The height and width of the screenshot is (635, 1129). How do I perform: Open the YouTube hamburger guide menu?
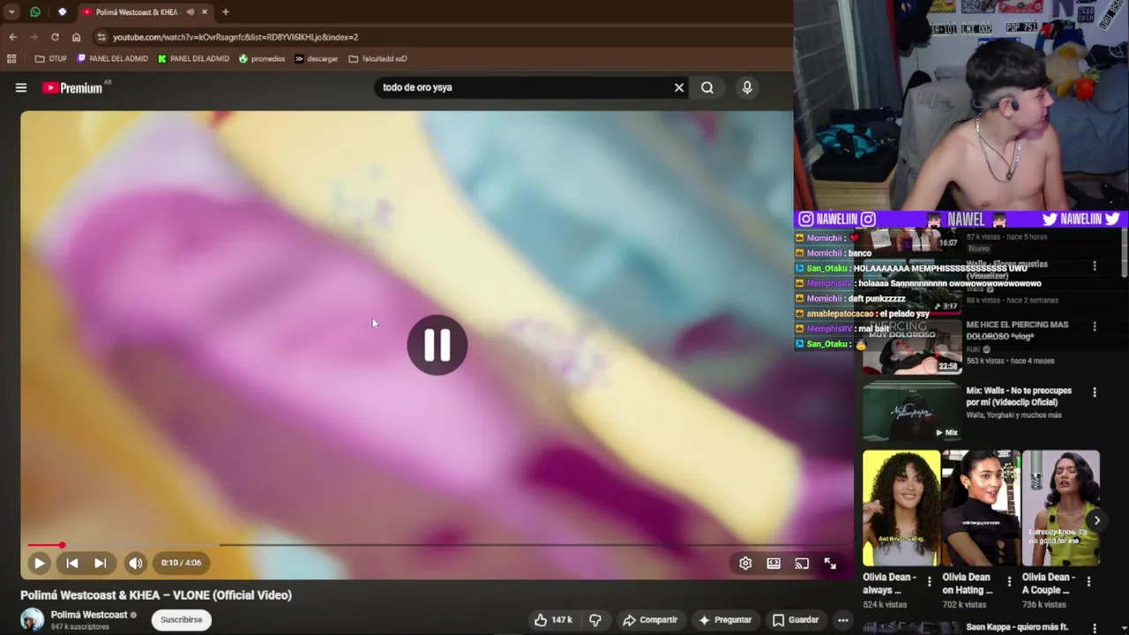(x=21, y=87)
